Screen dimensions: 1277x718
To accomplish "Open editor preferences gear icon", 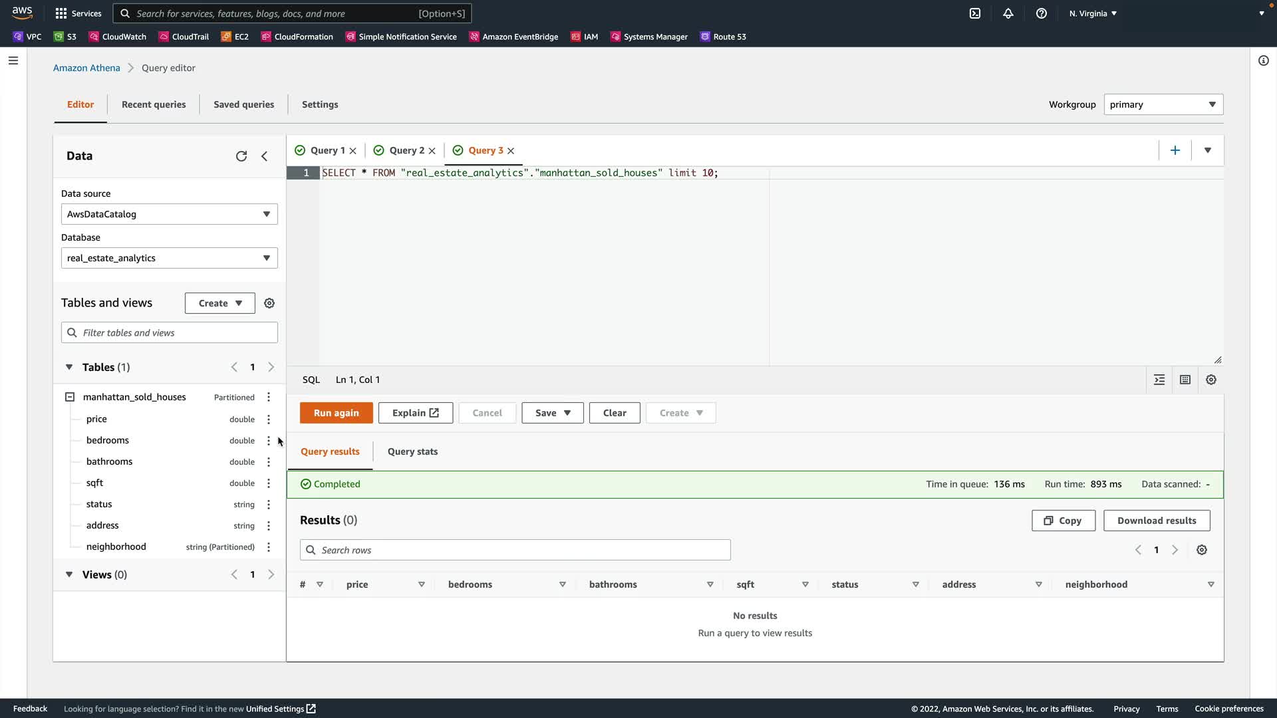I will (x=1211, y=380).
